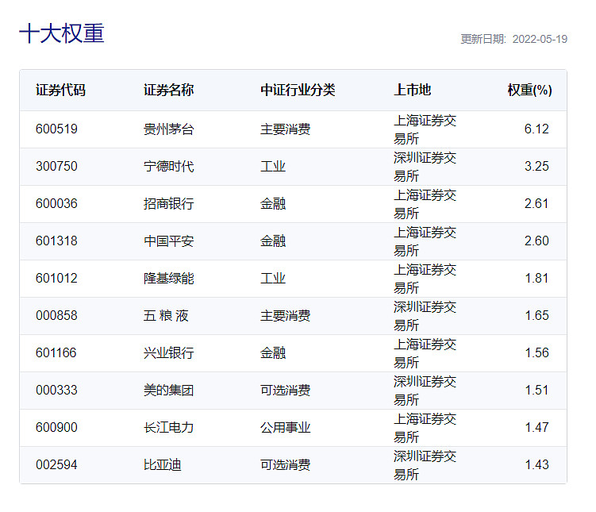Click security code 300750
This screenshot has height=512, width=596.
(56, 166)
